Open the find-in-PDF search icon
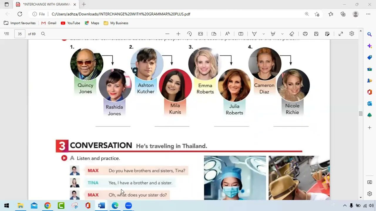376x211 pixels. point(43,34)
